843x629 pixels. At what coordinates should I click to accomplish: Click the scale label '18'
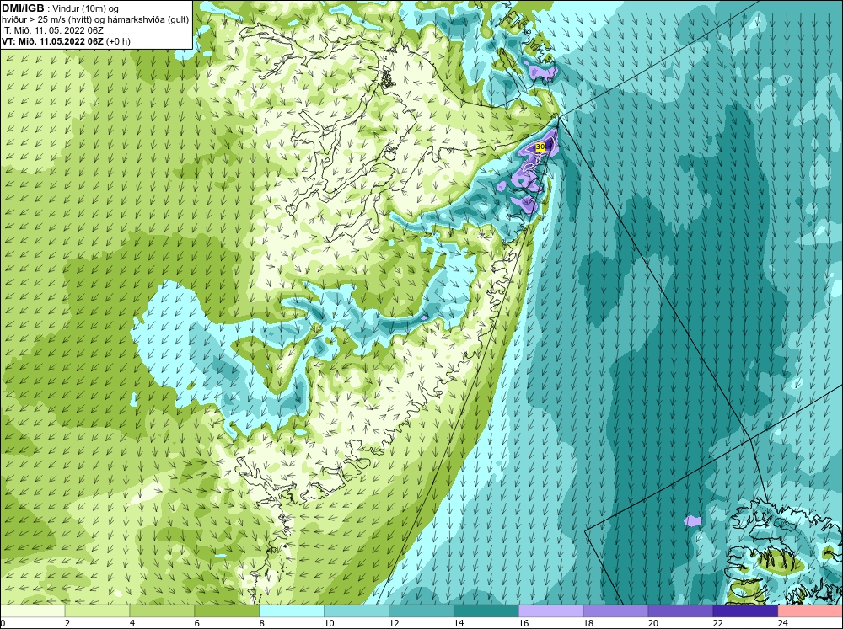(x=588, y=623)
